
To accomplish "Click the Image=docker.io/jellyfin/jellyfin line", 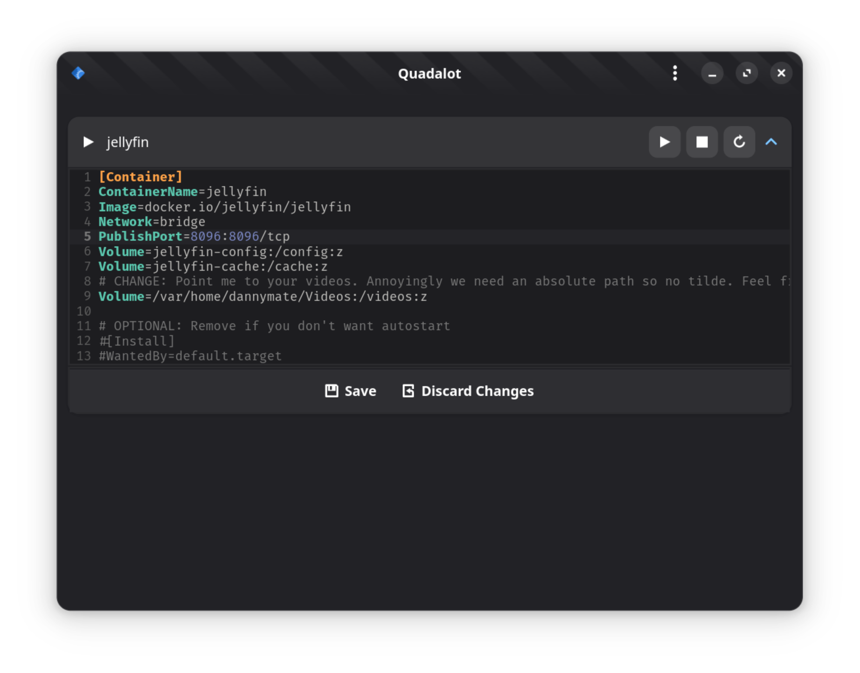I will click(225, 207).
